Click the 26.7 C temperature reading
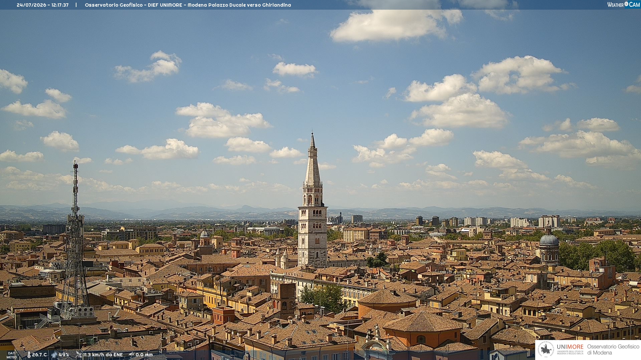The height and width of the screenshot is (360, 641). (x=39, y=355)
